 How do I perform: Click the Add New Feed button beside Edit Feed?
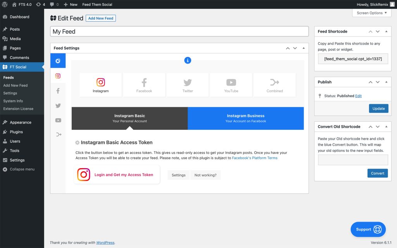coord(101,18)
